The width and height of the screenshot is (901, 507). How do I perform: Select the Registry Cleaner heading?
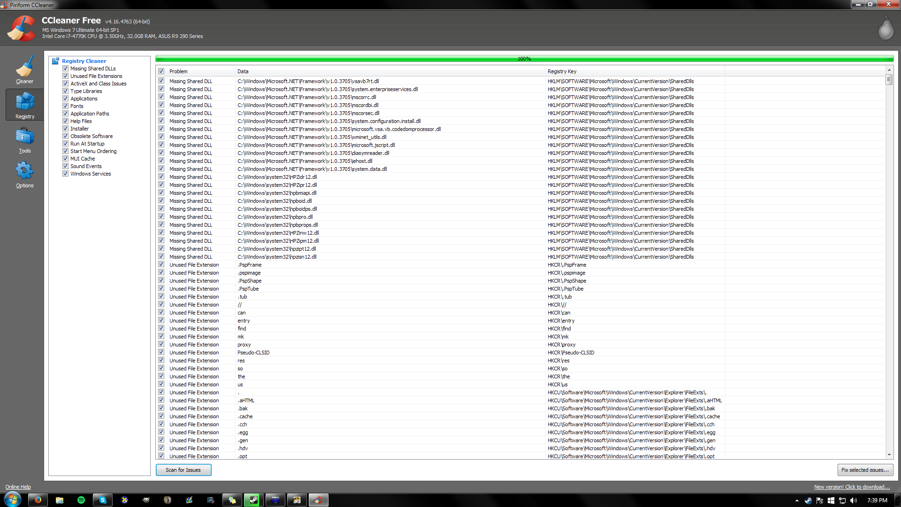[x=84, y=61]
